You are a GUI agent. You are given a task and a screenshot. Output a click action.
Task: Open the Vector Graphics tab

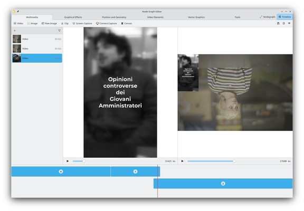point(196,17)
